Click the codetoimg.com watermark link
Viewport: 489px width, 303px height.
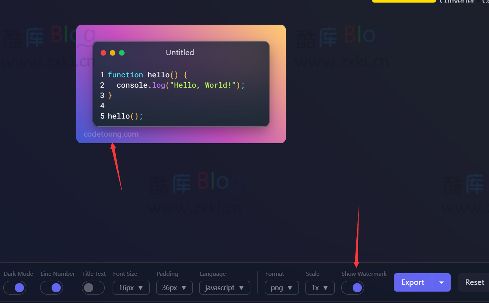click(x=111, y=134)
